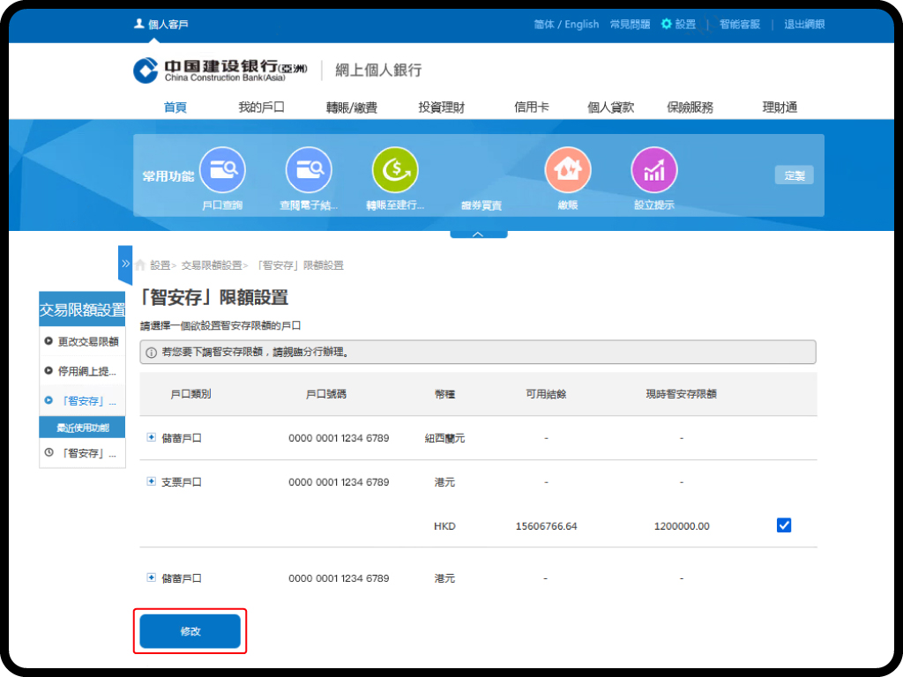
Task: Expand the 紐西蘭元 儲蓄戶口 row
Action: coord(152,437)
